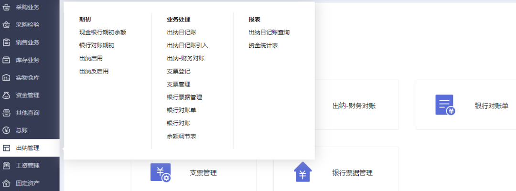The width and height of the screenshot is (516, 191).
Task: Open the 银行票据管理 house-shaped yen icon
Action: click(x=302, y=172)
